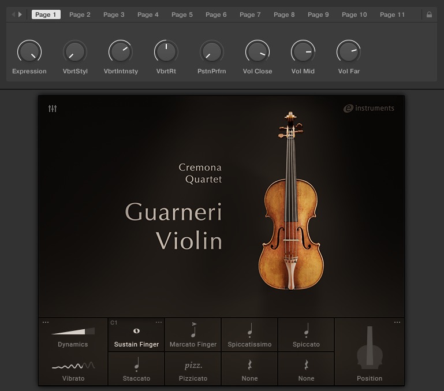Select the Staccato articulation
This screenshot has width=444, height=391.
pyautogui.click(x=136, y=368)
